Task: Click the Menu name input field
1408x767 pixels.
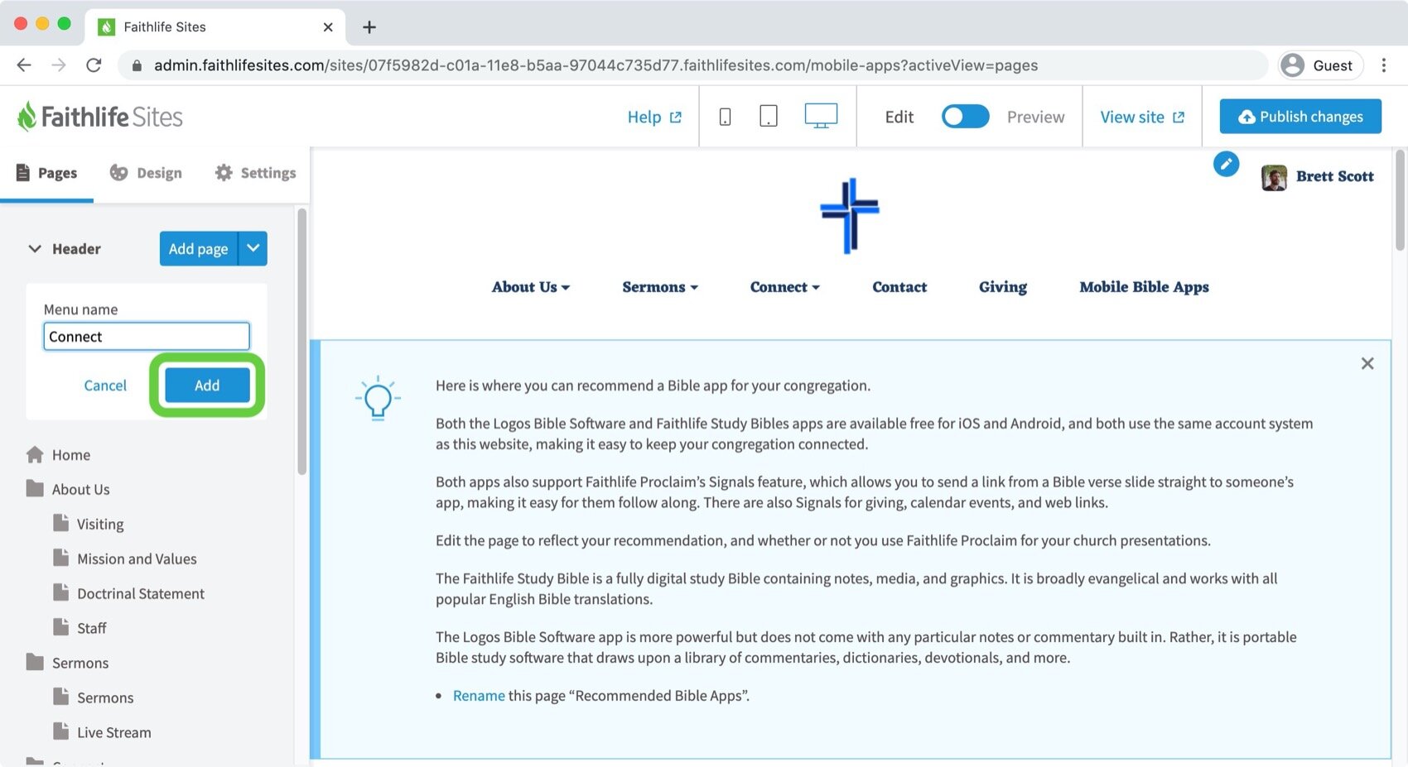Action: tap(147, 337)
